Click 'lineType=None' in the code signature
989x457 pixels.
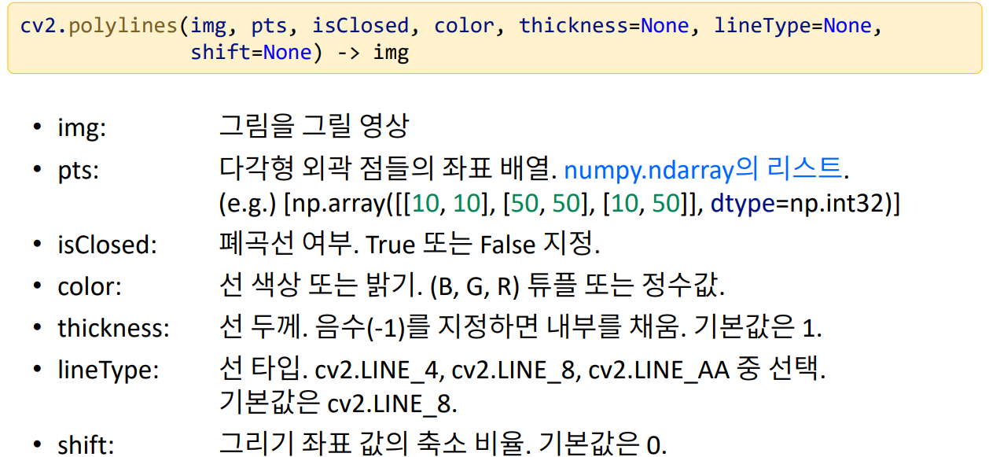point(793,26)
